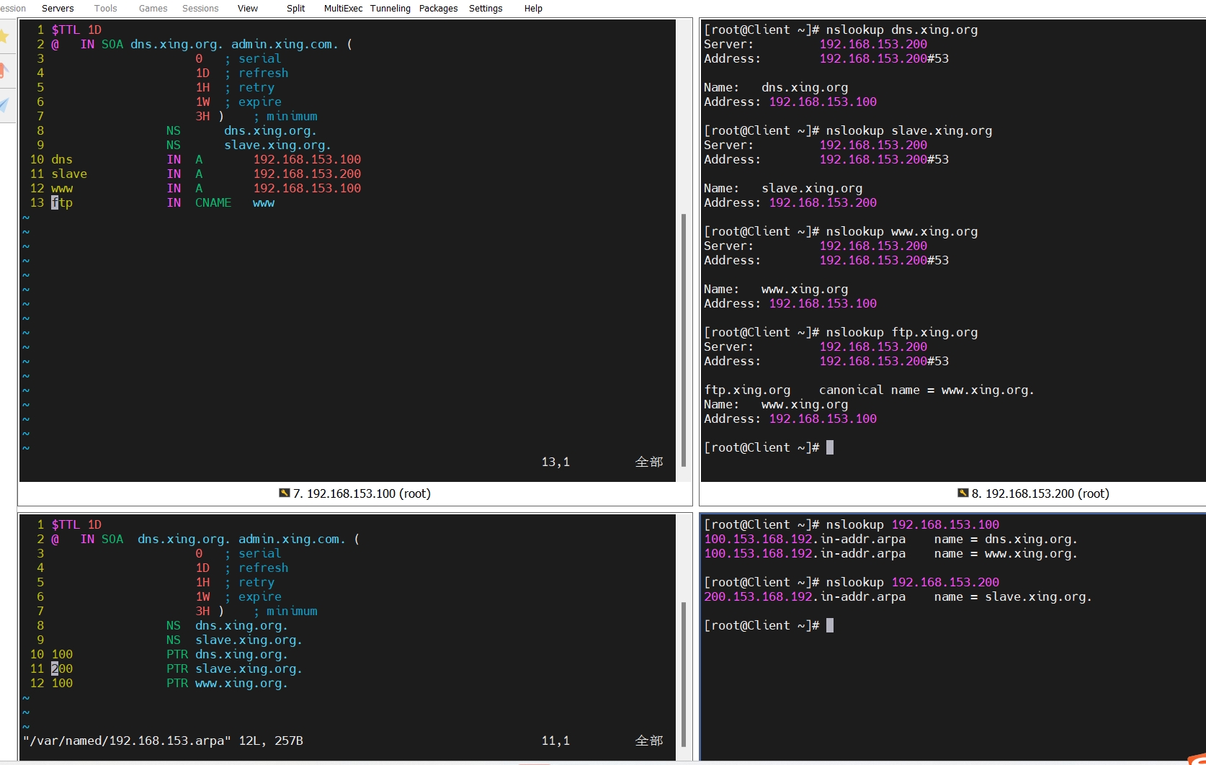This screenshot has width=1206, height=765.
Task: Click the orange tools sidebar icon
Action: [x=4, y=71]
